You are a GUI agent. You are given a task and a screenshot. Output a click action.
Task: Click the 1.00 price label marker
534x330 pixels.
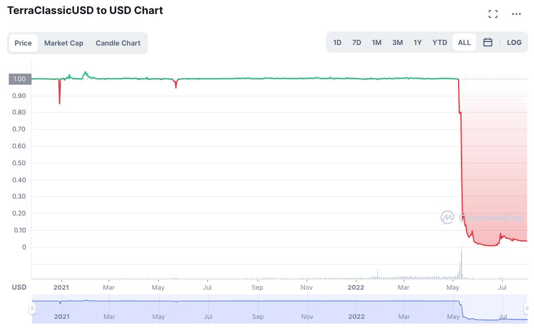tap(19, 79)
